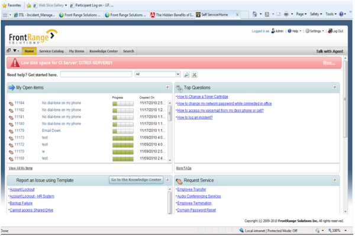This screenshot has height=236, width=355.
Task: Click Go to the Knowledge Center button
Action: click(x=136, y=180)
